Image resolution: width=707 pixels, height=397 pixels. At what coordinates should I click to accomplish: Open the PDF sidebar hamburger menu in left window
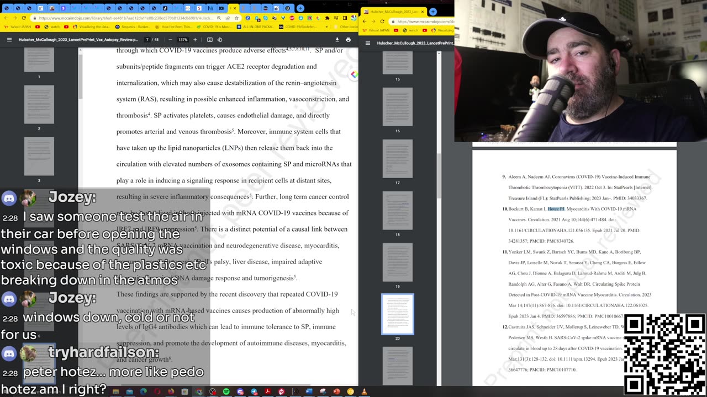[x=9, y=40]
